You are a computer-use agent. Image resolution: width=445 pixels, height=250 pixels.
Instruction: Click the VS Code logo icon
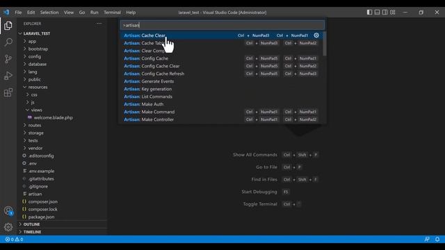pyautogui.click(x=6, y=12)
